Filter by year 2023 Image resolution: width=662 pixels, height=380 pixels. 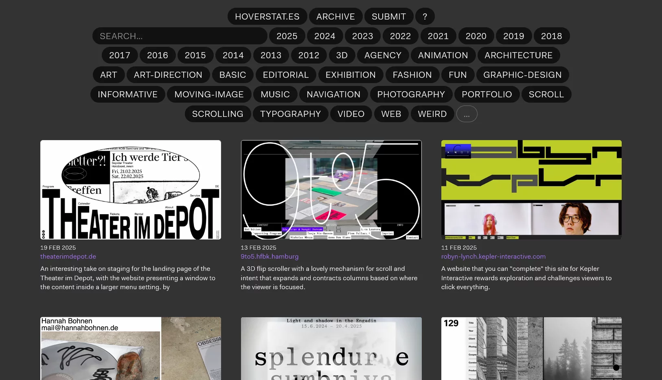point(363,36)
